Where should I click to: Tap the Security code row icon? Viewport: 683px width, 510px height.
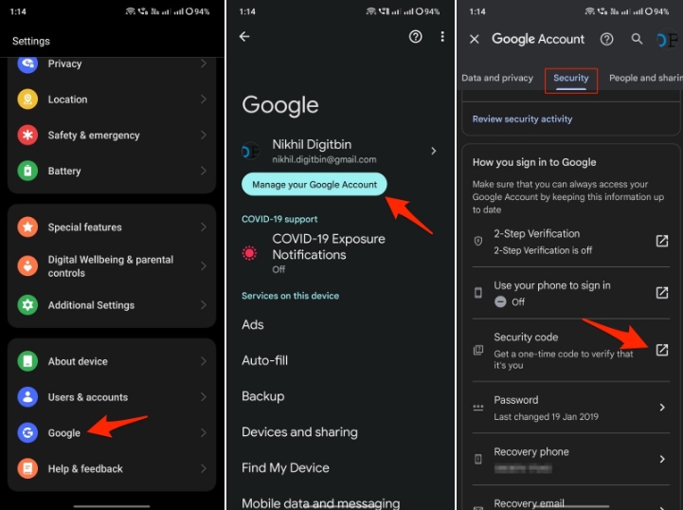click(x=478, y=350)
